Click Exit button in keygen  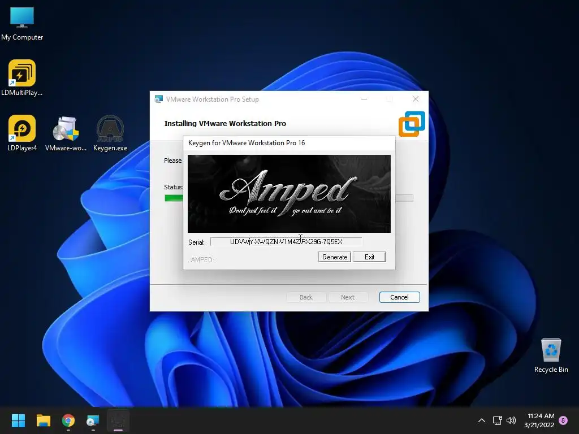click(x=369, y=257)
